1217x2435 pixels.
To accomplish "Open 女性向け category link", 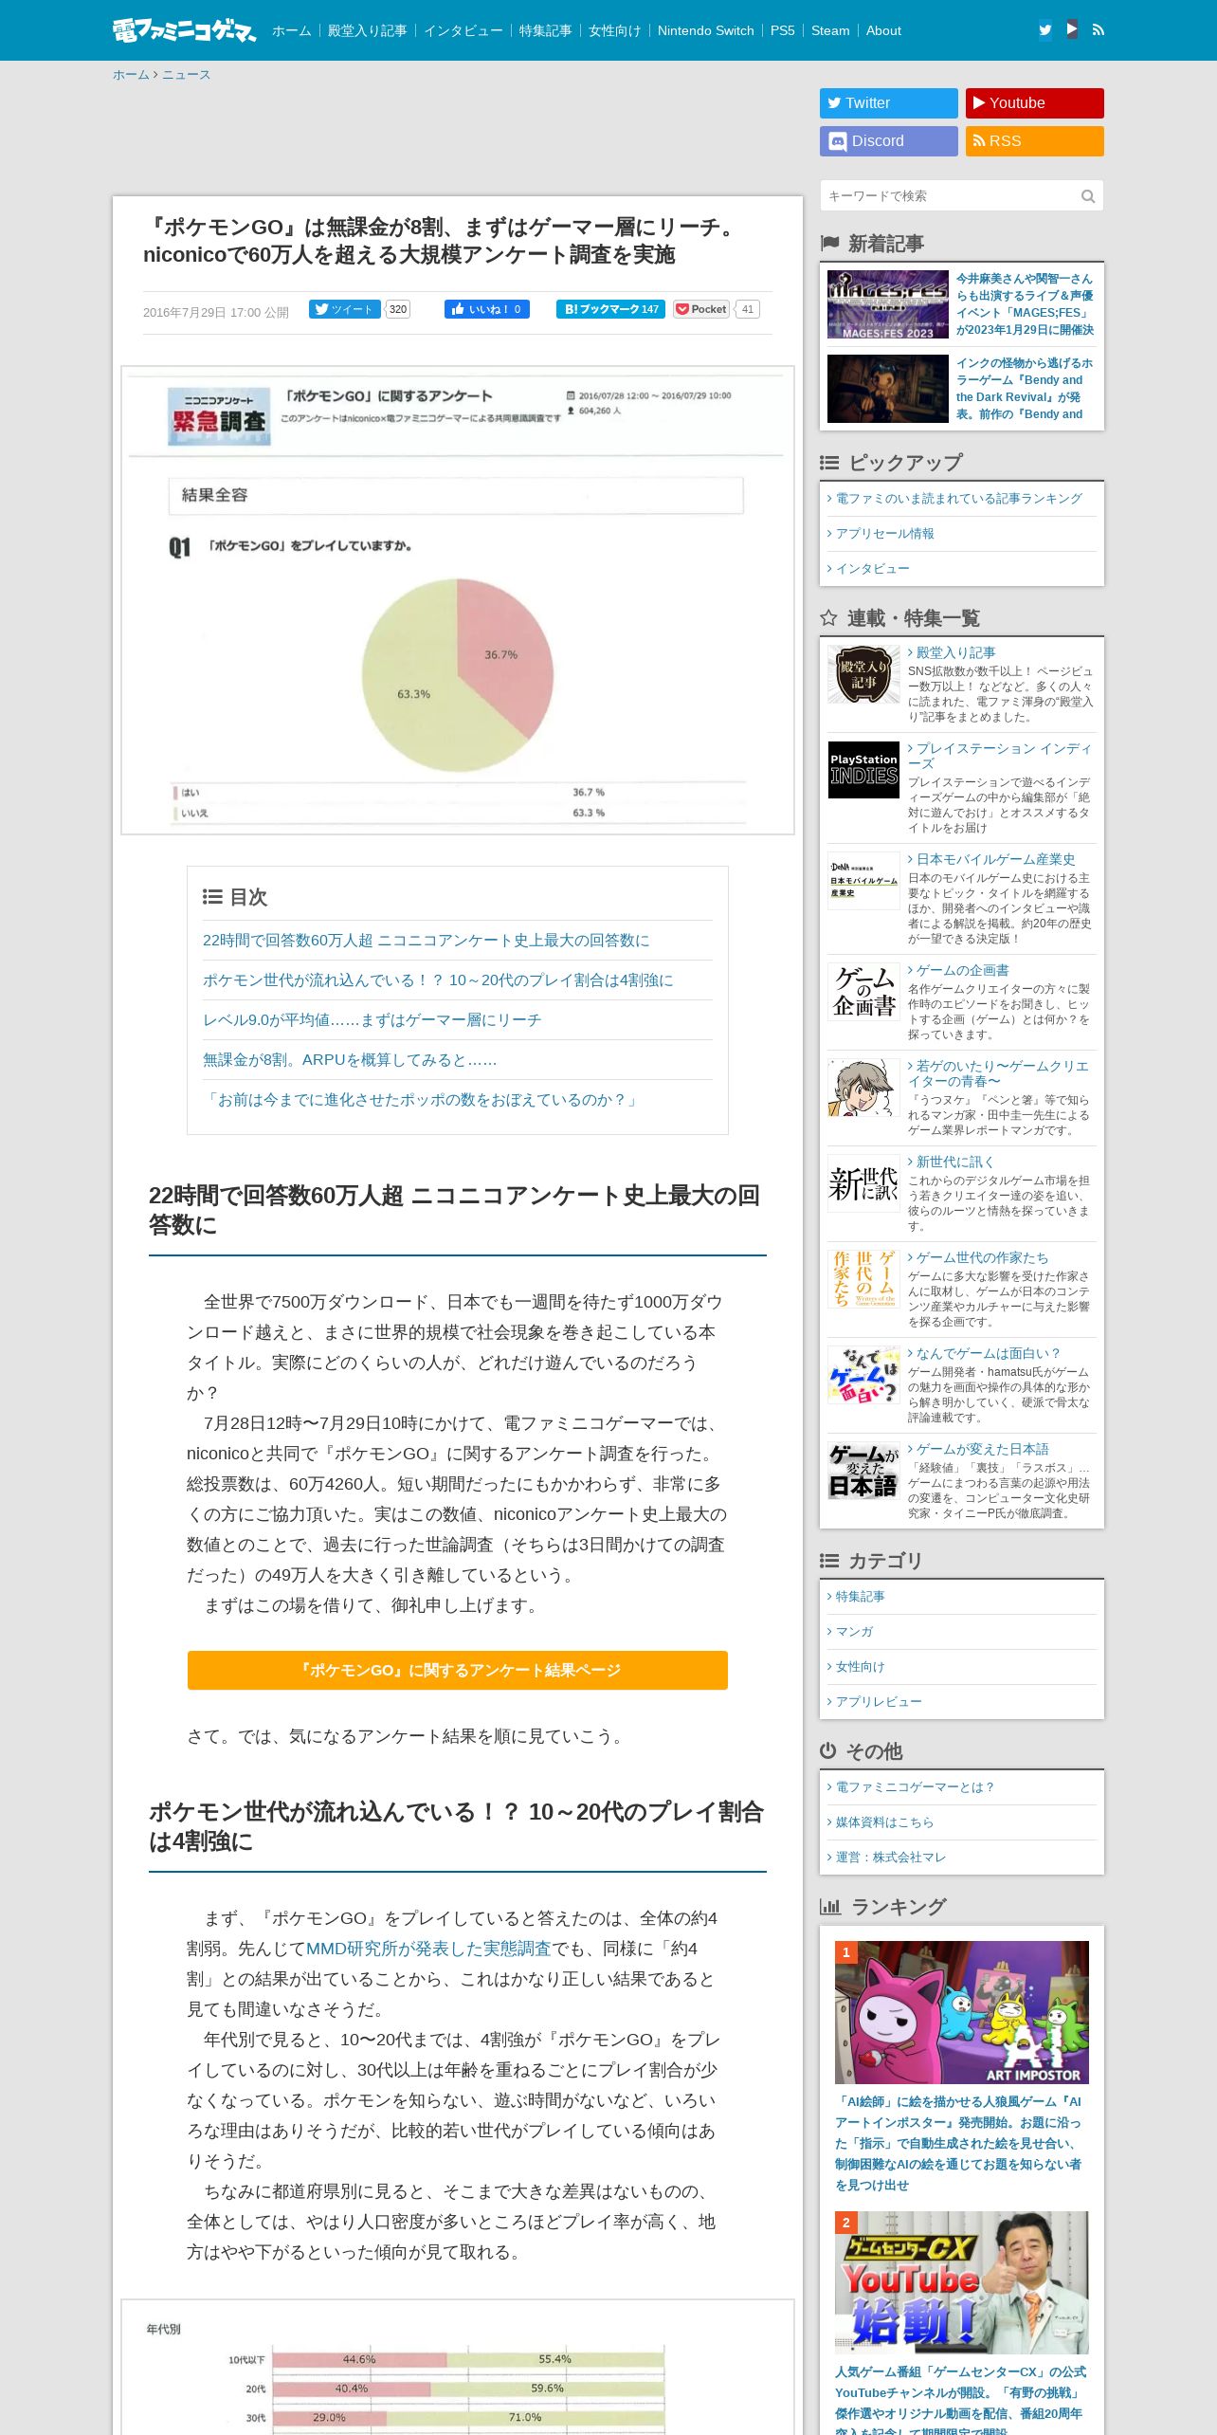I will (860, 1667).
